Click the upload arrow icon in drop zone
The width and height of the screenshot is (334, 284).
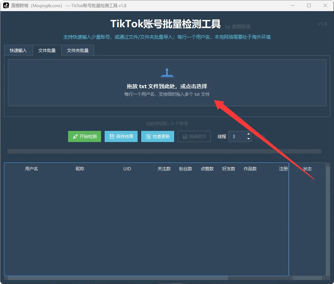(167, 72)
